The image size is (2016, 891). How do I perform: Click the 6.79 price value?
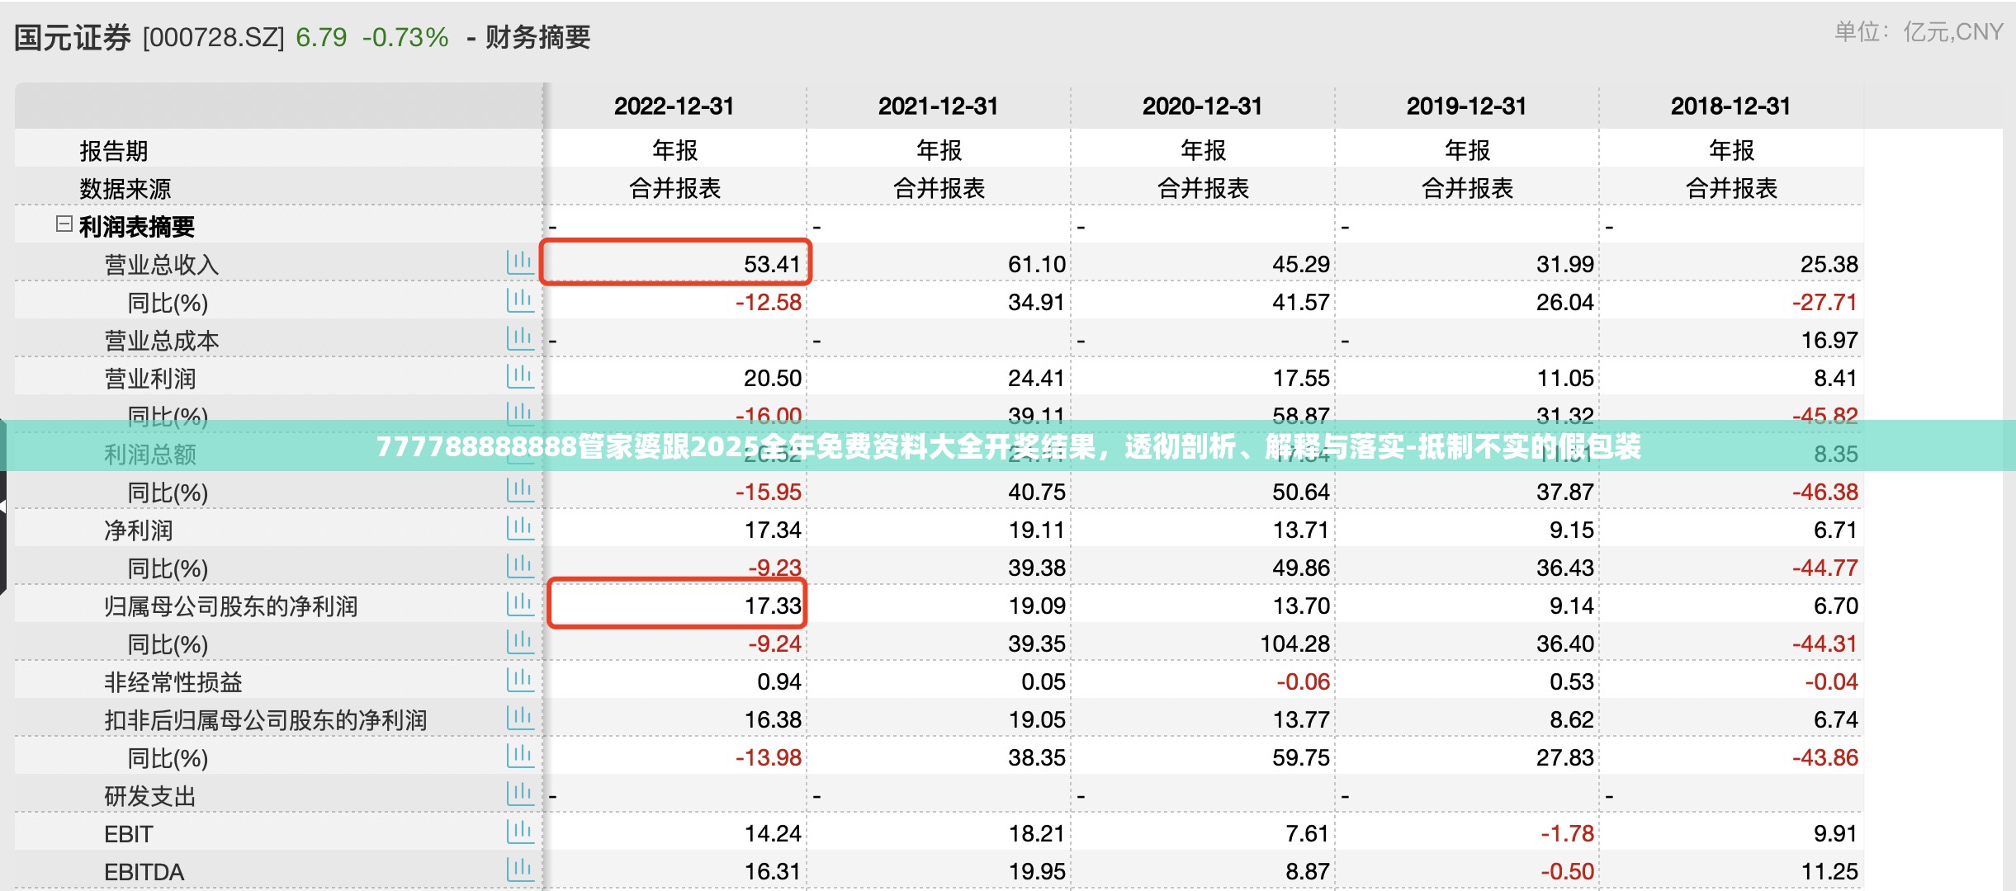pos(321,38)
